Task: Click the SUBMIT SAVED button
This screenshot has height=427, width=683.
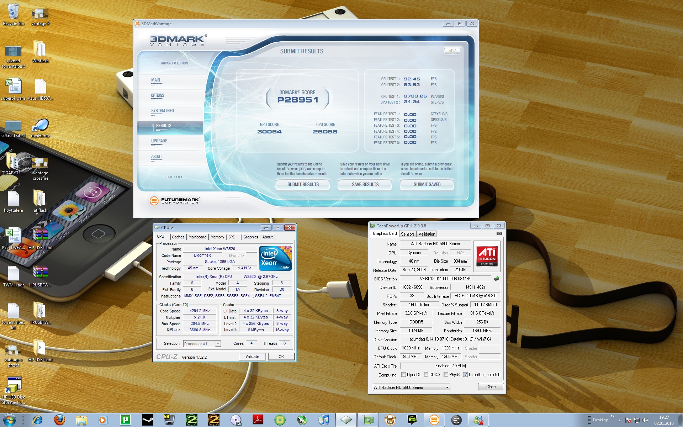Action: point(427,184)
